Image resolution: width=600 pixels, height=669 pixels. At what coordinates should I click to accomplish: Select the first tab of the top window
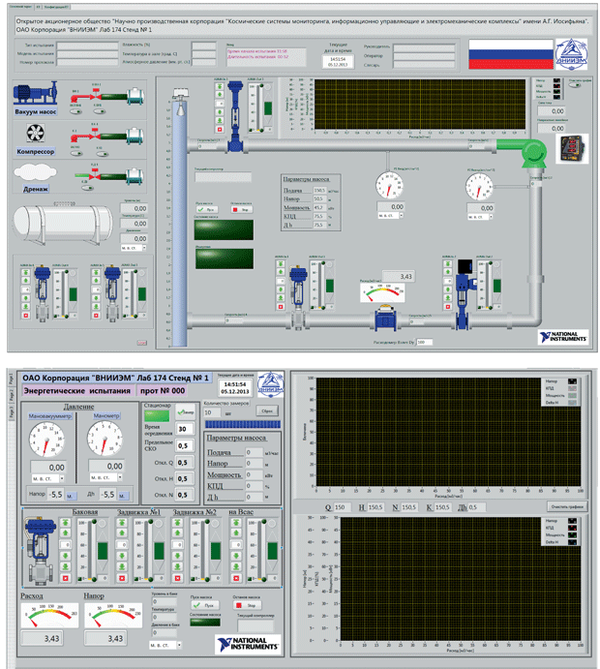(x=21, y=7)
